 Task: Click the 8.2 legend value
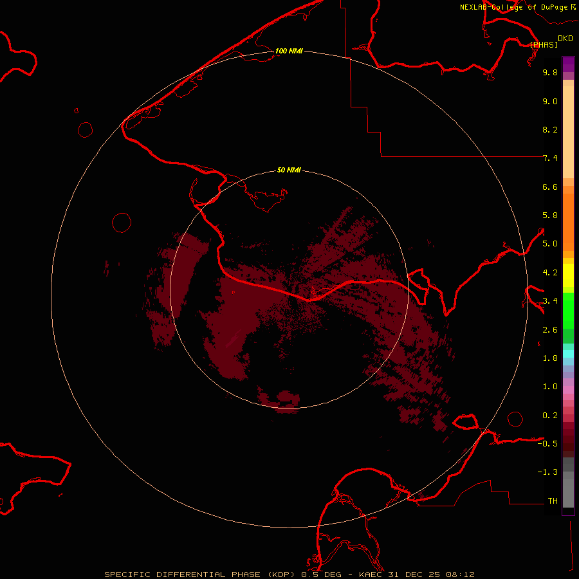click(x=550, y=129)
